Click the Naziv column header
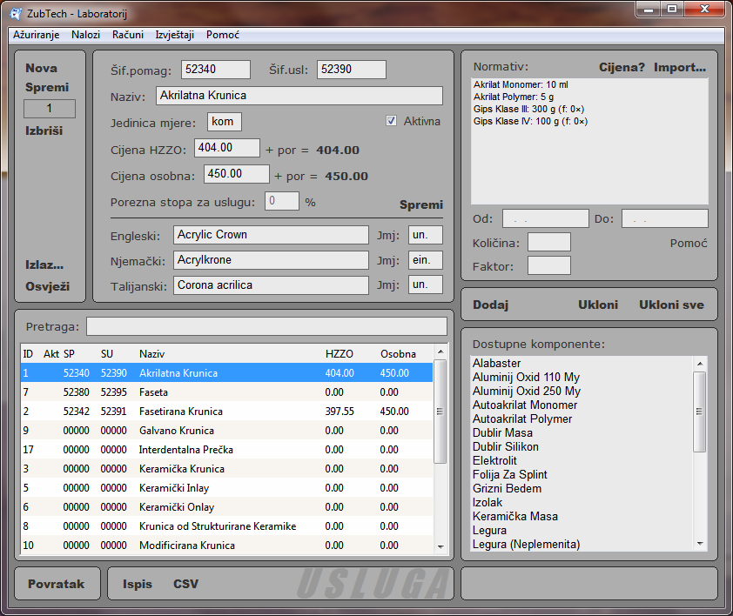Viewport: 733px width, 616px height. click(x=151, y=354)
